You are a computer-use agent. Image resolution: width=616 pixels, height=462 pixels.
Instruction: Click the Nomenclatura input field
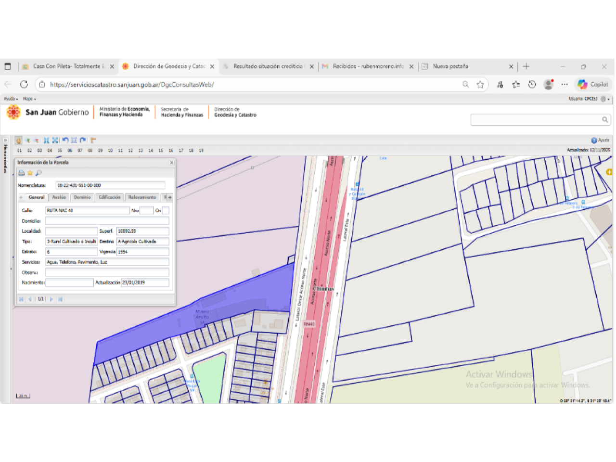110,185
